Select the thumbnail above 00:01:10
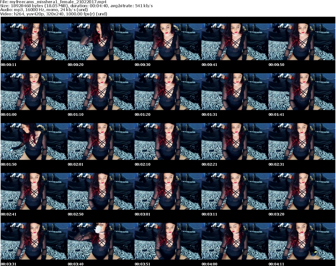 point(101,92)
